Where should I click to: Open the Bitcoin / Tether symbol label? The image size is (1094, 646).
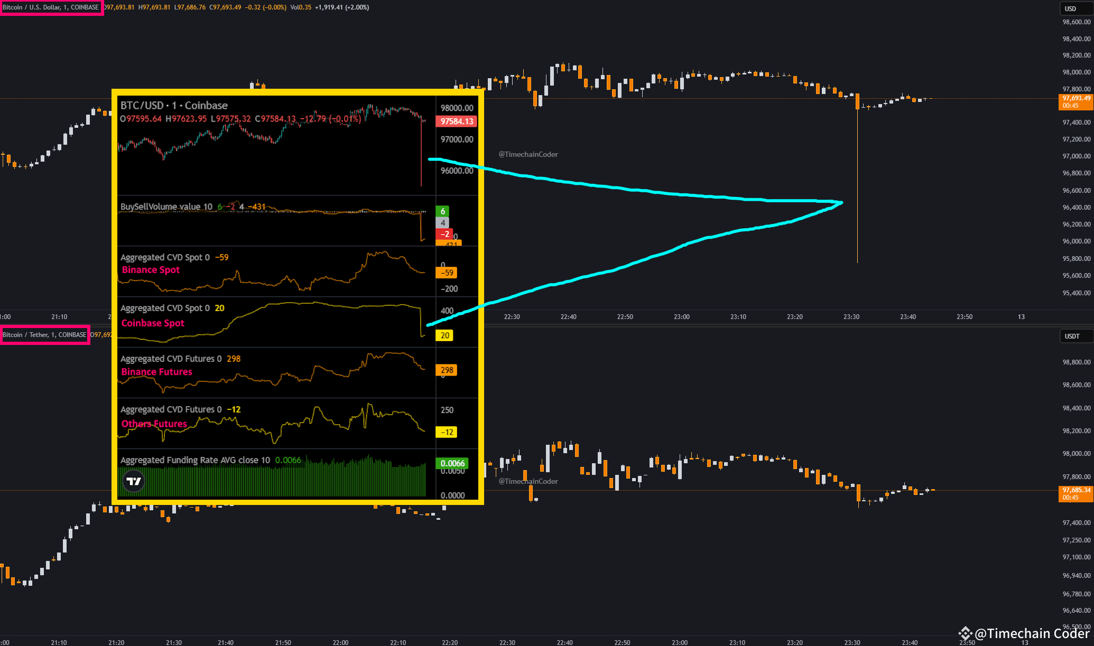tap(45, 334)
